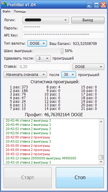This screenshot has height=192, width=108.
Task: Open the Начинать сначала dropdown
Action: click(x=25, y=75)
